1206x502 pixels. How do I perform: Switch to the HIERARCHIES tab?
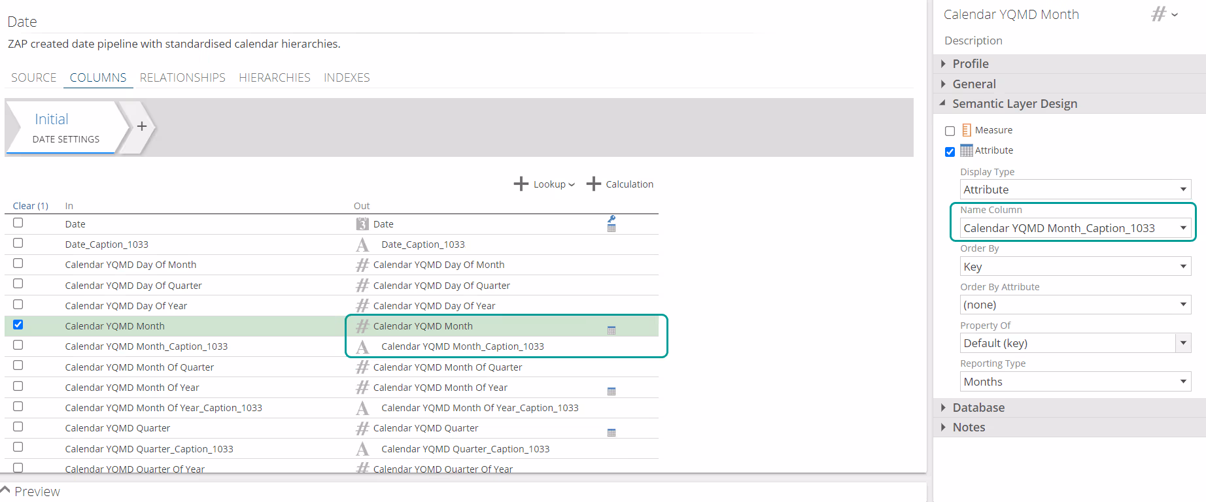(274, 78)
